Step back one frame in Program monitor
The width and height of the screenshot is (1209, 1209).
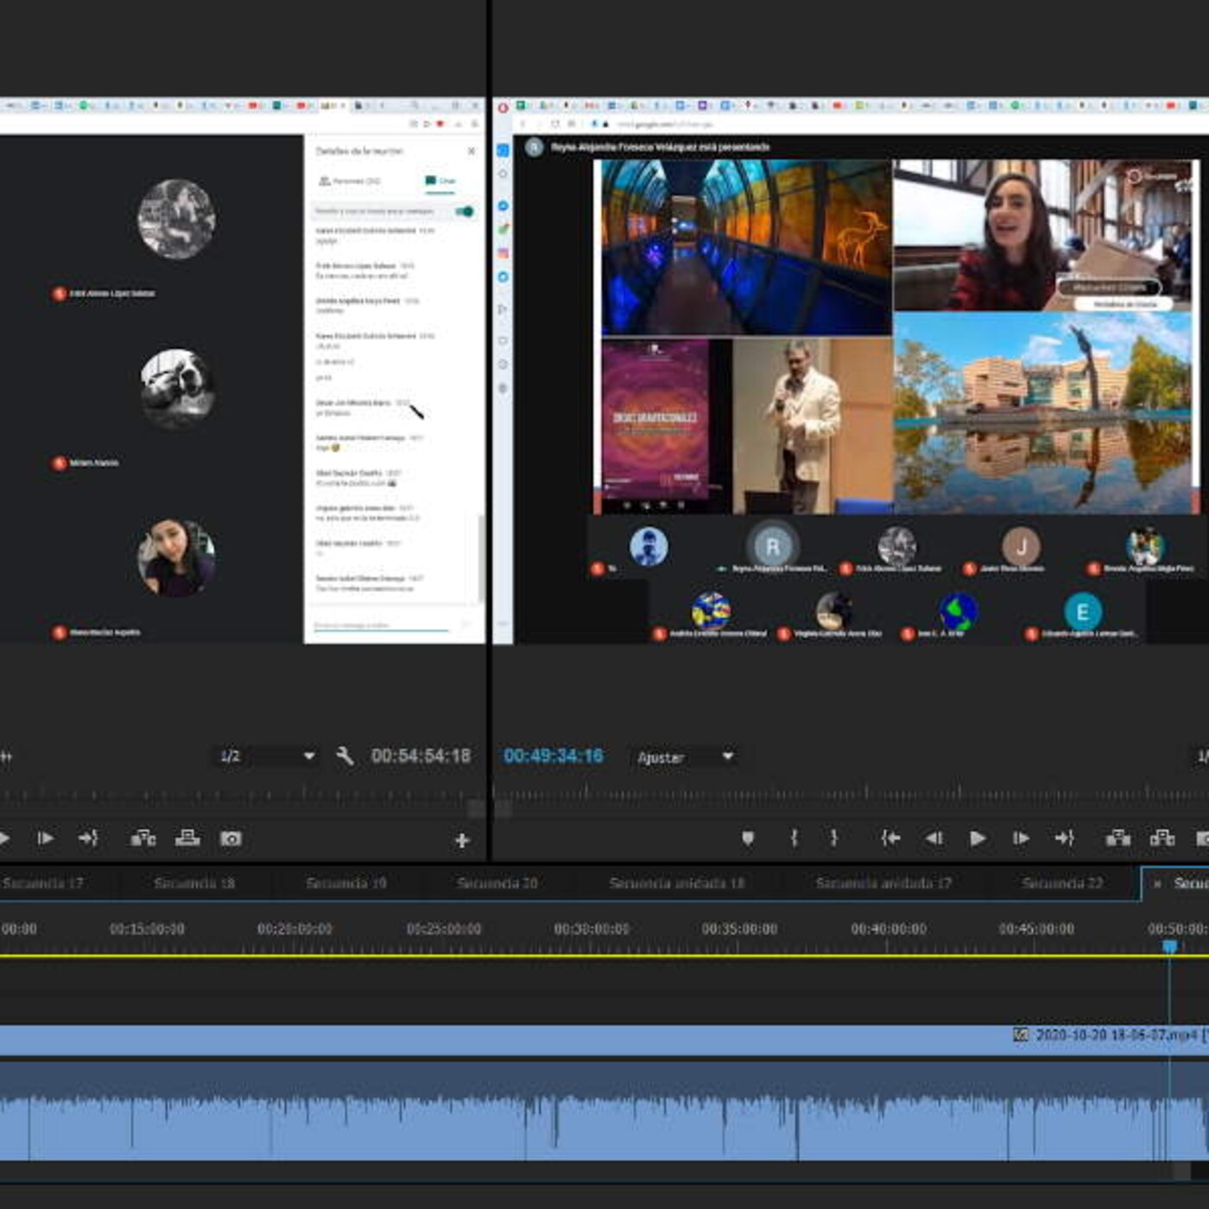[934, 838]
